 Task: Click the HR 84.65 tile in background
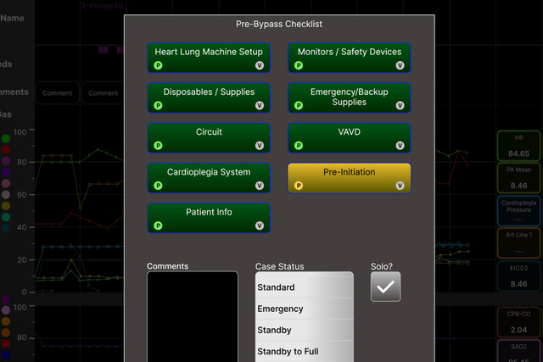518,146
